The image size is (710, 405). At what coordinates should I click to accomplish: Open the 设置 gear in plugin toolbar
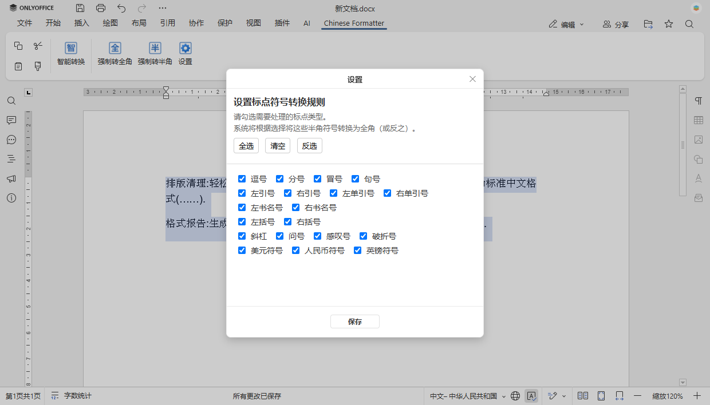pyautogui.click(x=185, y=54)
